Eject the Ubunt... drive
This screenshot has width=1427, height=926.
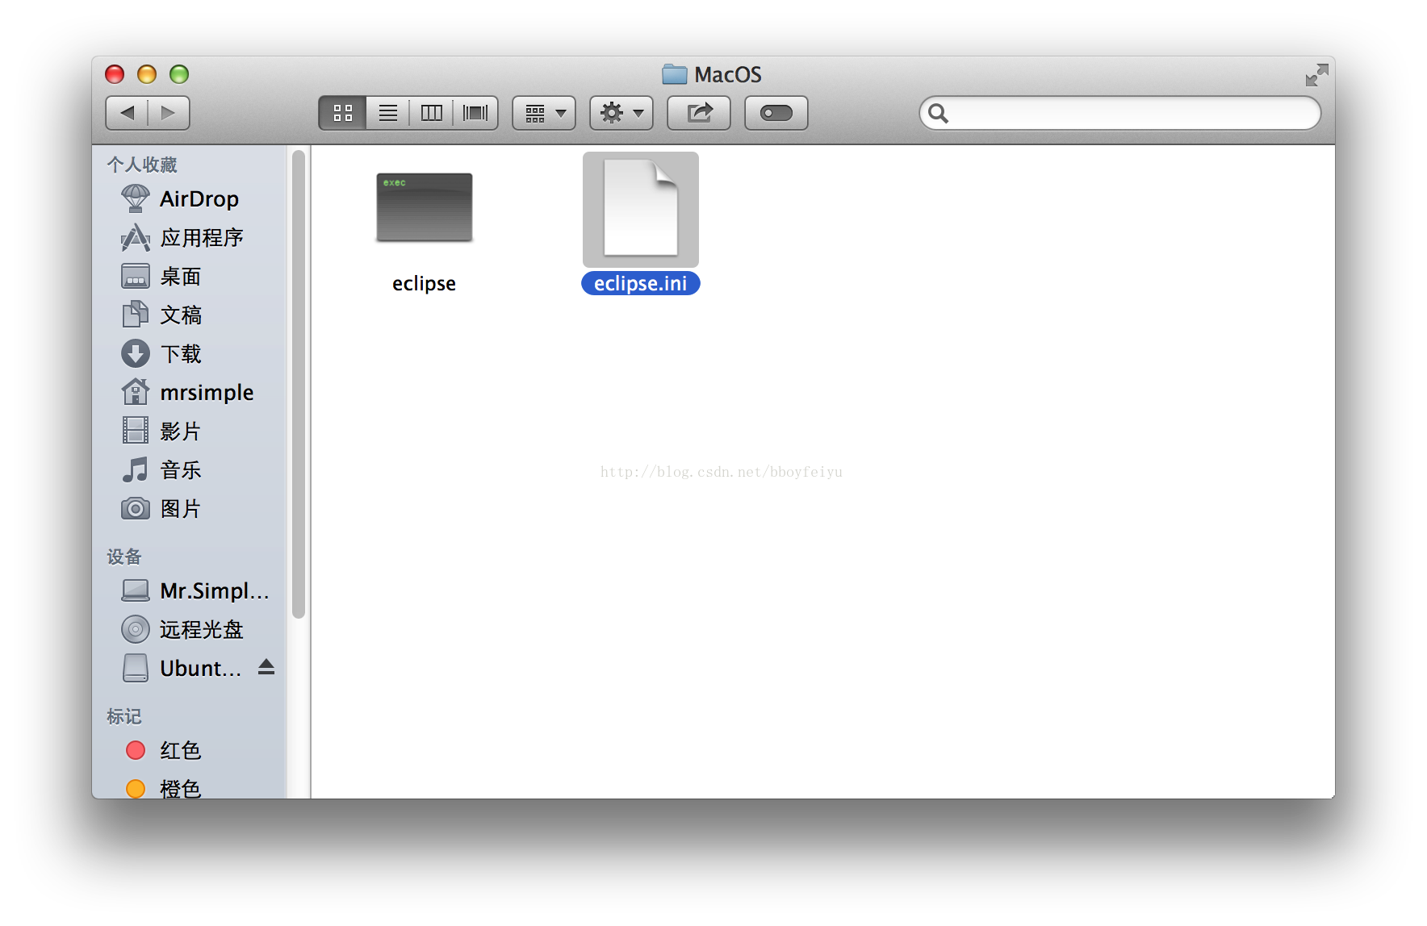coord(266,667)
